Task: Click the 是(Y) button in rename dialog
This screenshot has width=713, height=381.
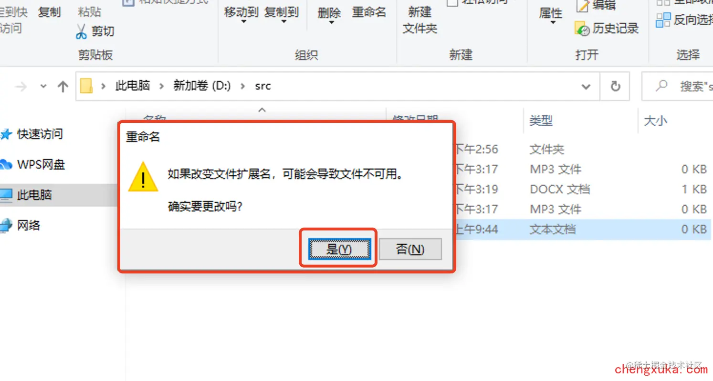Action: [x=339, y=249]
